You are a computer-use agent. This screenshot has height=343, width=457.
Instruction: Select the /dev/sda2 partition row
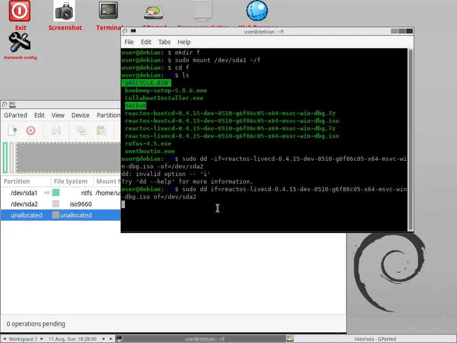tap(61, 204)
